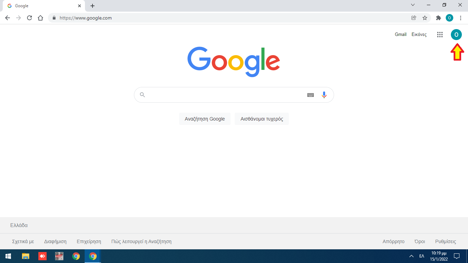Click the Αισθάνομαι τυχερός button
Image resolution: width=468 pixels, height=263 pixels.
[262, 119]
